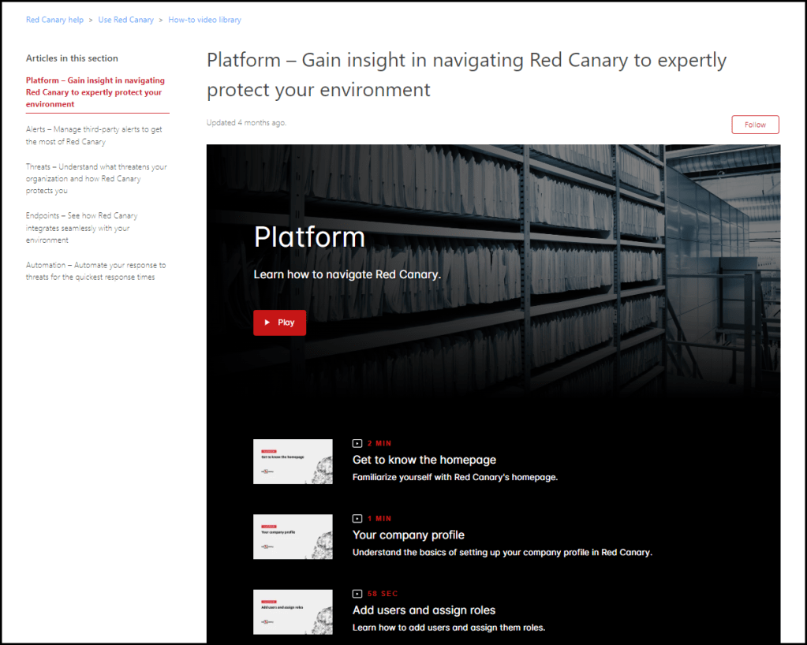Click the "Your company profile" thumbnail
Image resolution: width=807 pixels, height=645 pixels.
point(292,536)
